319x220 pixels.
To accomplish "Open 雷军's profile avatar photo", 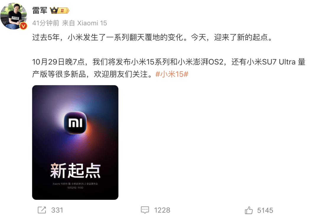I will 14,16.
